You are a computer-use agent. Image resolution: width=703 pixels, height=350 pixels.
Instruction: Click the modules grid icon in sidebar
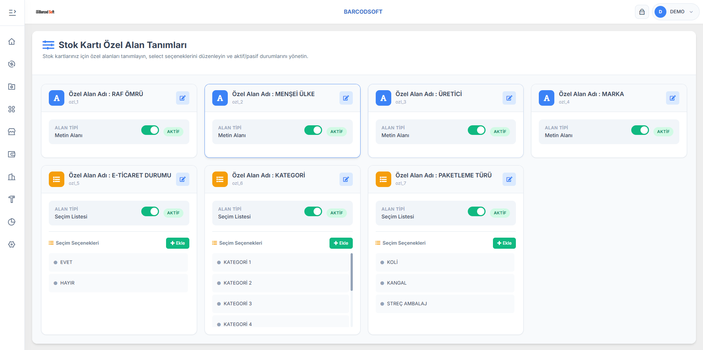tap(12, 109)
